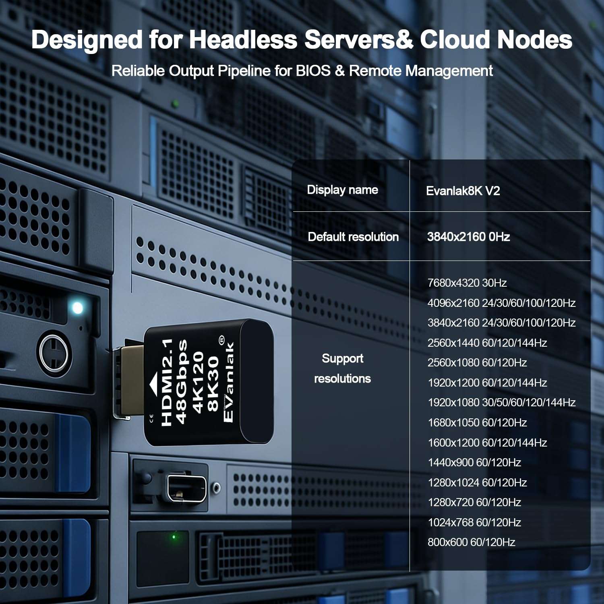Click the "Evanlak8K V2" value
The width and height of the screenshot is (604, 604).
pyautogui.click(x=463, y=191)
